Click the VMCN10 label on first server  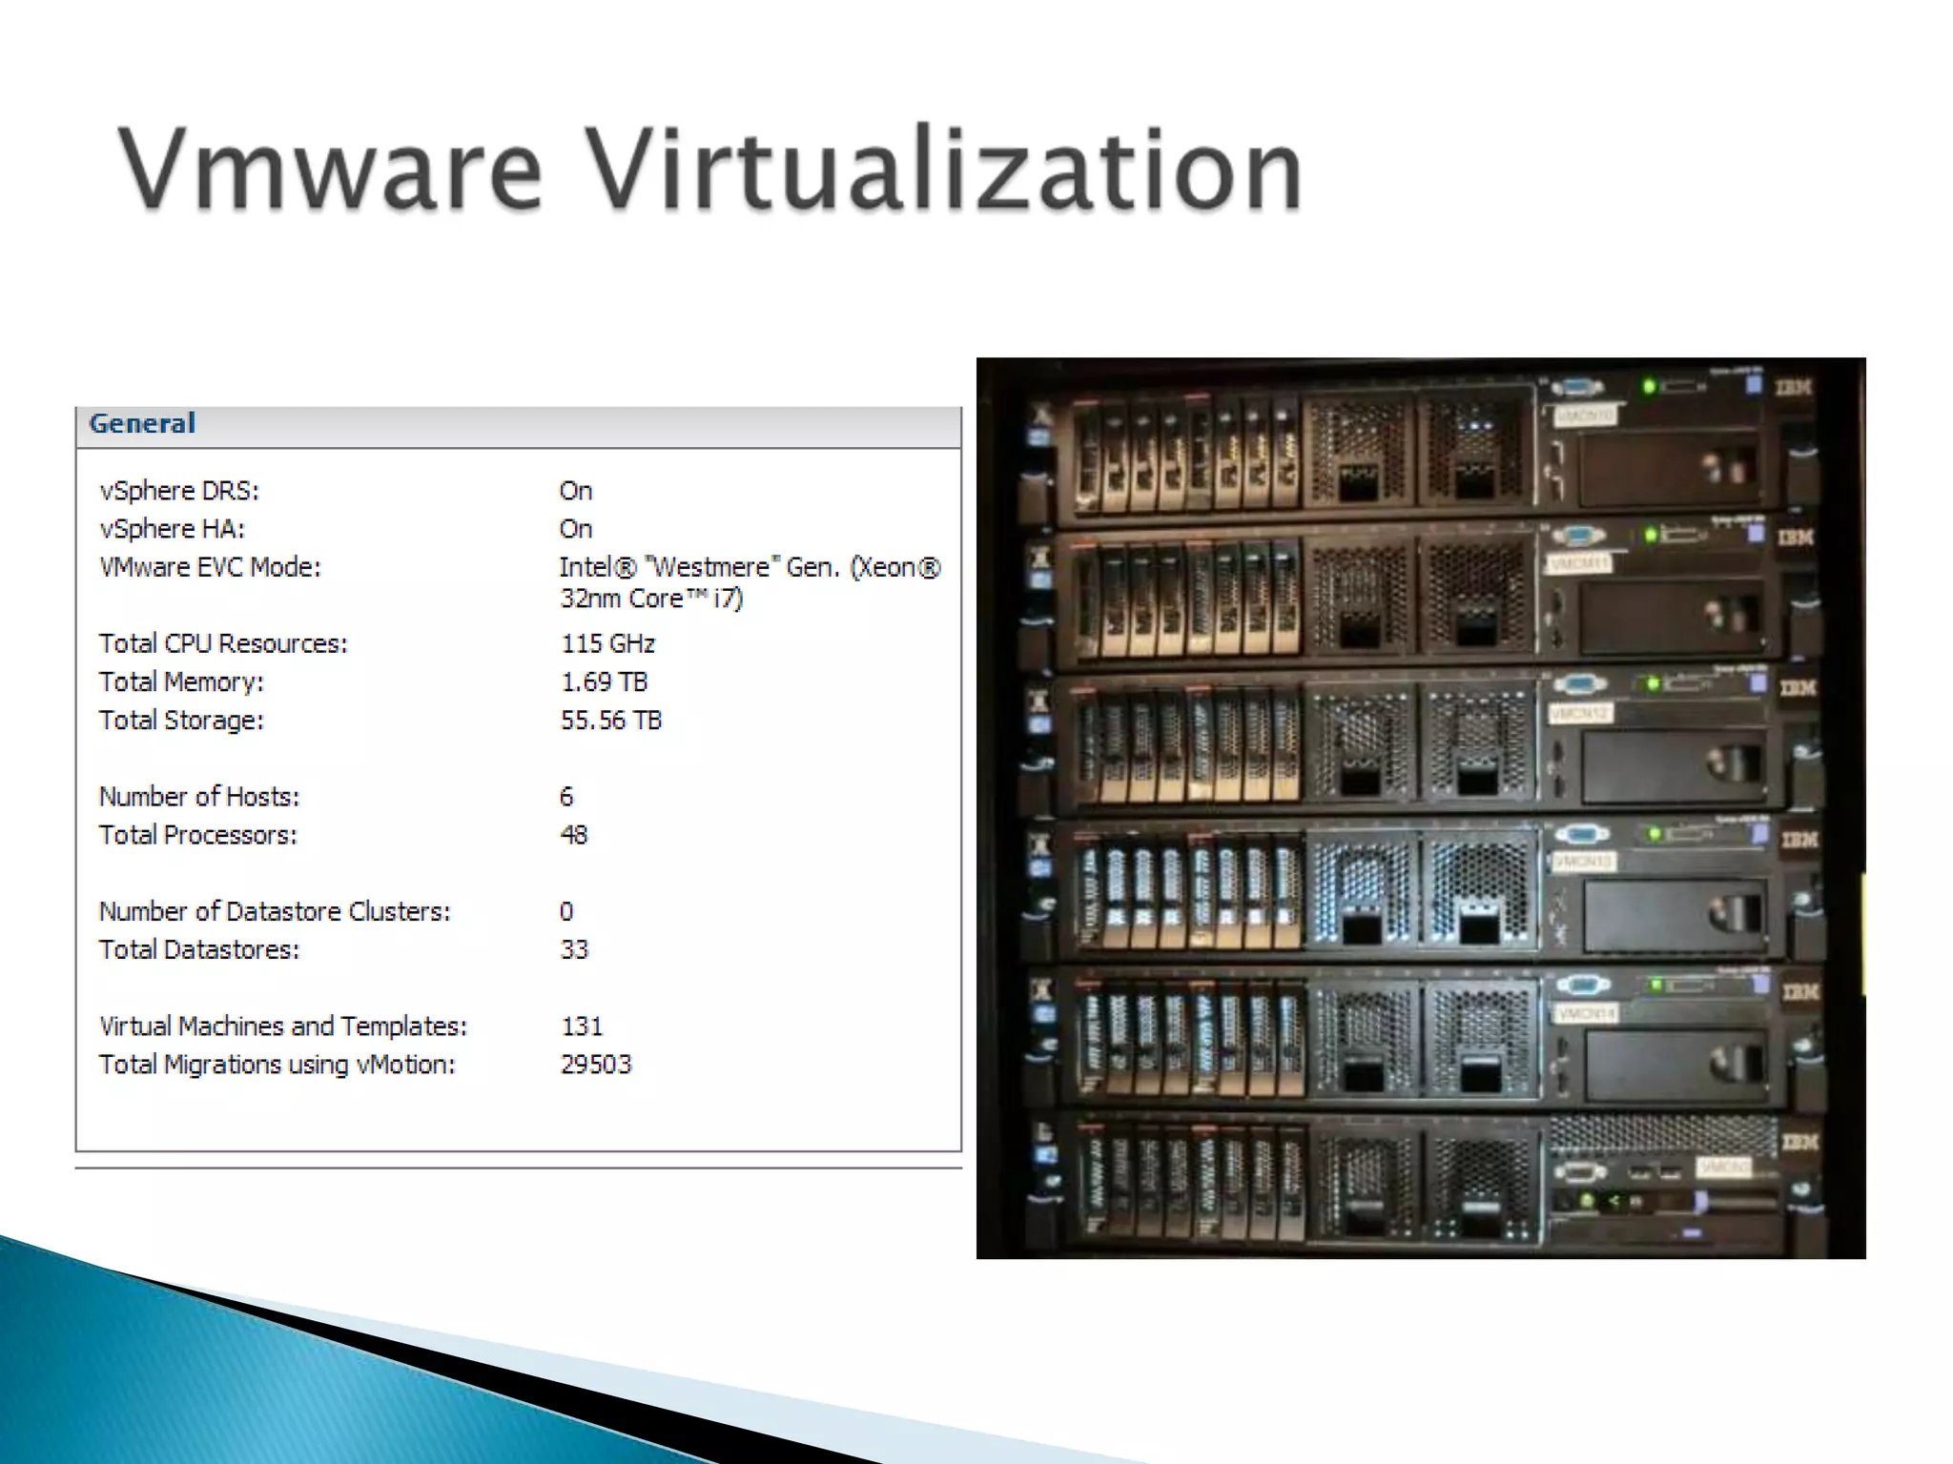tap(1585, 417)
